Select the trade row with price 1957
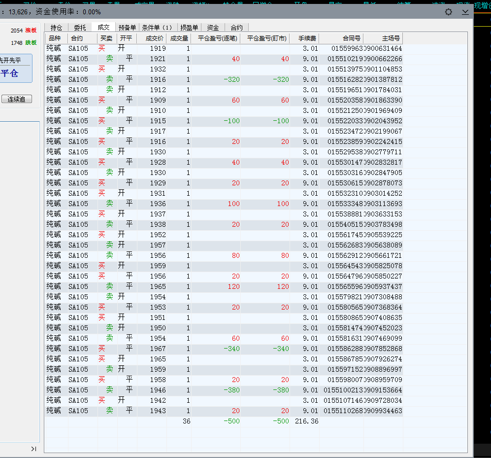The width and height of the screenshot is (491, 458). coord(224,245)
